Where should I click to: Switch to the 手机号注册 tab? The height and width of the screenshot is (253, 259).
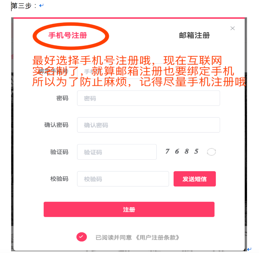tap(68, 36)
